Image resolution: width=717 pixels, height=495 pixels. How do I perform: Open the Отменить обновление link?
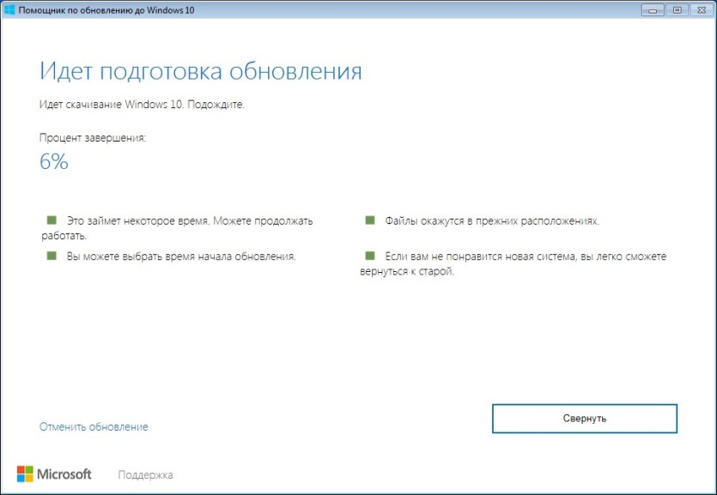[x=94, y=426]
